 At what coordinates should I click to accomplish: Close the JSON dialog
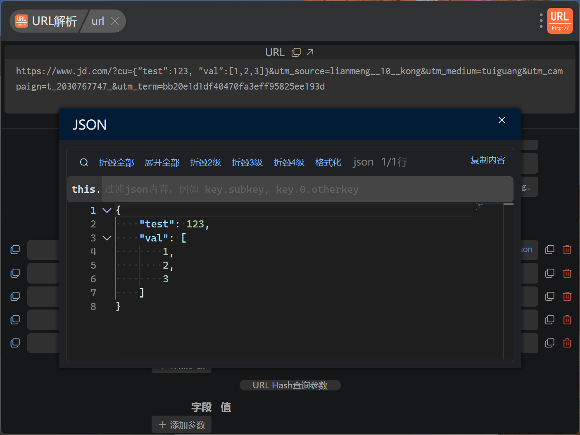[502, 120]
